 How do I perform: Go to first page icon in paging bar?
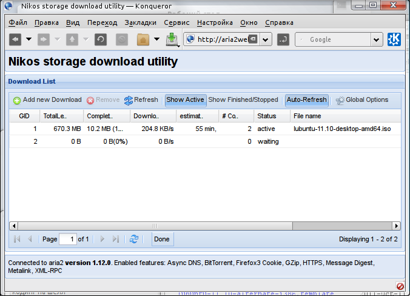coord(17,239)
